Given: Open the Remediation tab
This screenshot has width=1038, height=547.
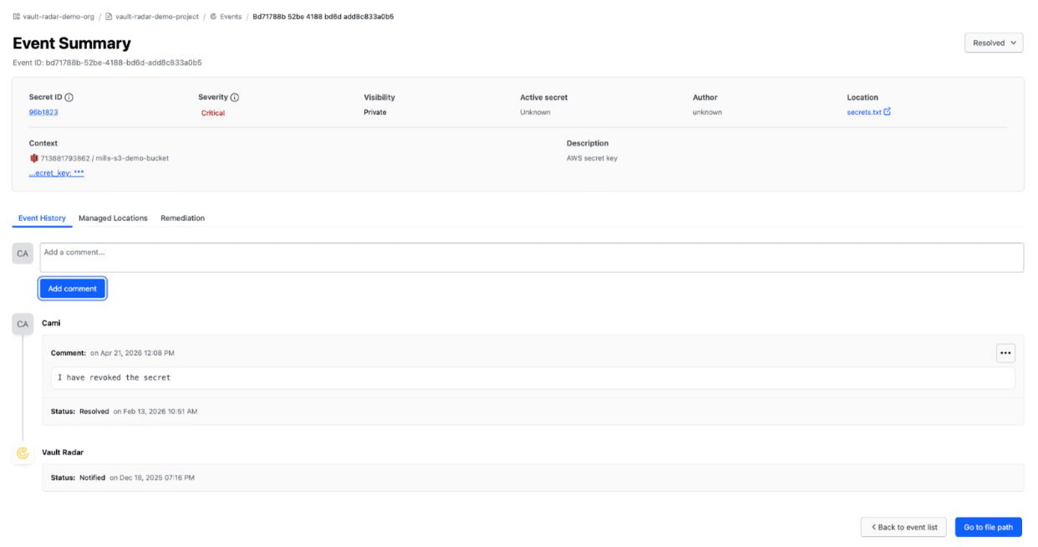Looking at the screenshot, I should [182, 218].
